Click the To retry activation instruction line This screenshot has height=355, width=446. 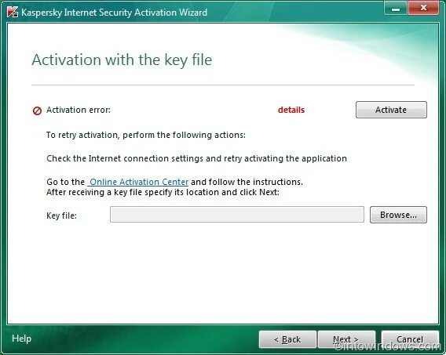(146, 135)
